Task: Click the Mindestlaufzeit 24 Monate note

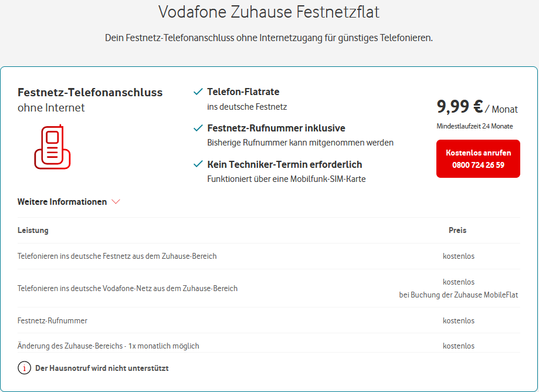Action: (x=474, y=126)
